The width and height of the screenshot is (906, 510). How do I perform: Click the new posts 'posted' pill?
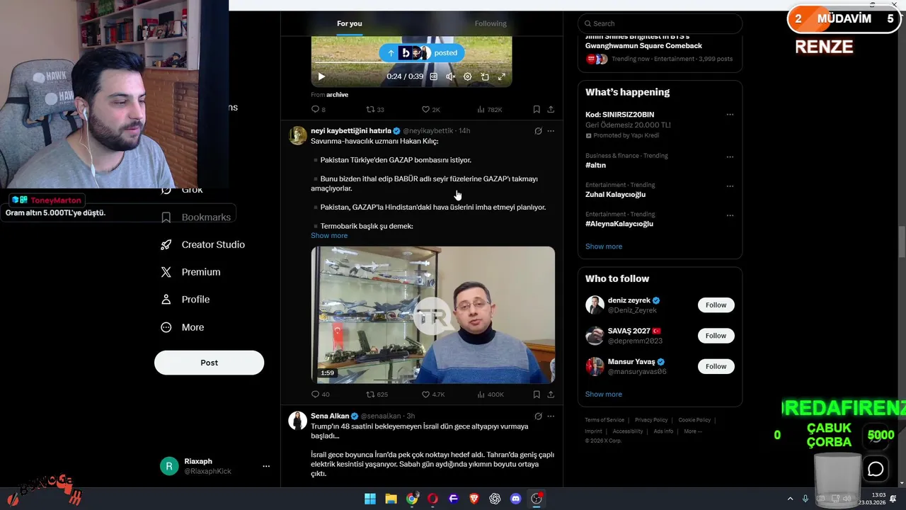tap(423, 52)
